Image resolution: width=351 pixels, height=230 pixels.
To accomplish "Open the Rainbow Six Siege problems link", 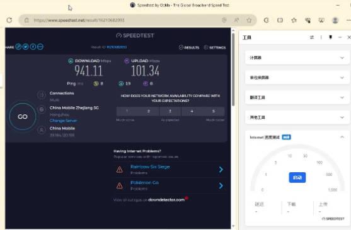I will tap(150, 167).
